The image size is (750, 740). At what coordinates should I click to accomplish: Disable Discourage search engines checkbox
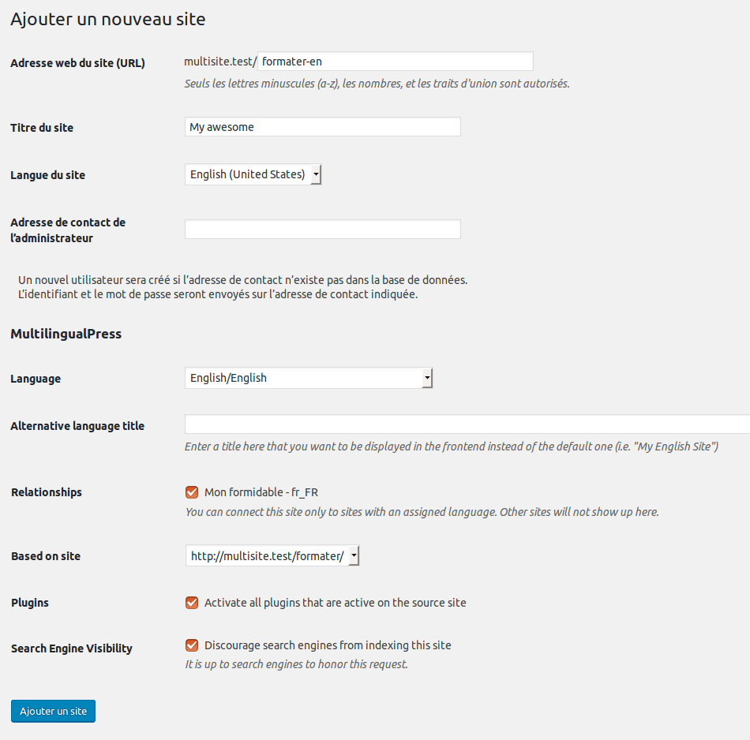click(x=192, y=645)
